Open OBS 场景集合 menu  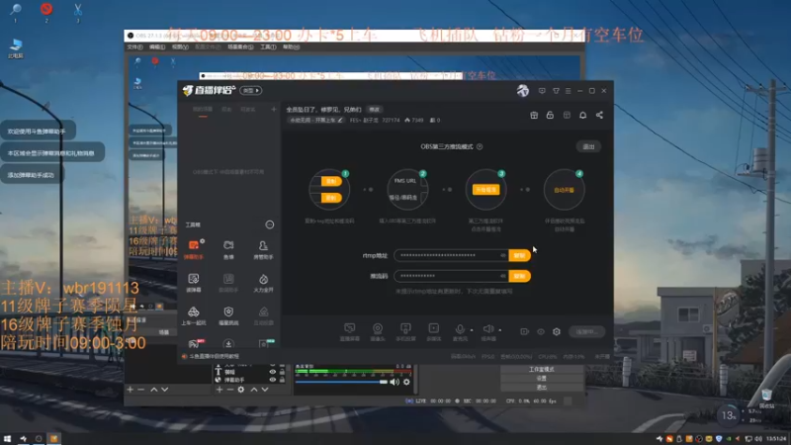(x=240, y=46)
